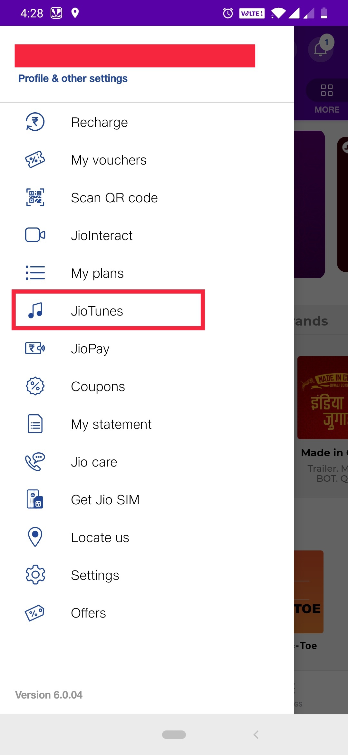
Task: Tap the home gesture pill
Action: (x=174, y=735)
